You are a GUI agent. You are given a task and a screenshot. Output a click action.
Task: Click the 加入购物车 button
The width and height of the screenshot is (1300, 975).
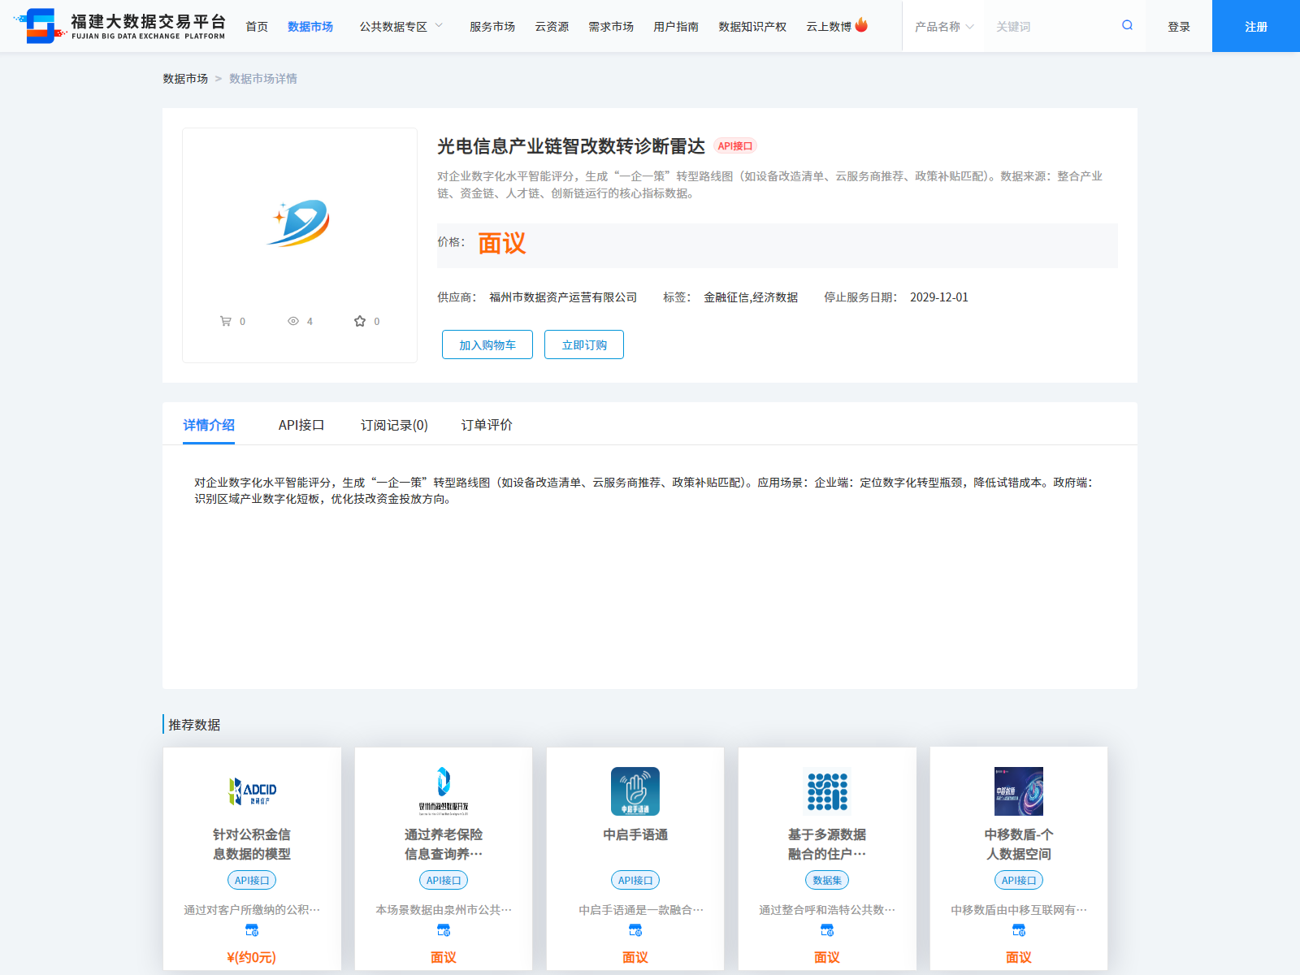pos(487,344)
